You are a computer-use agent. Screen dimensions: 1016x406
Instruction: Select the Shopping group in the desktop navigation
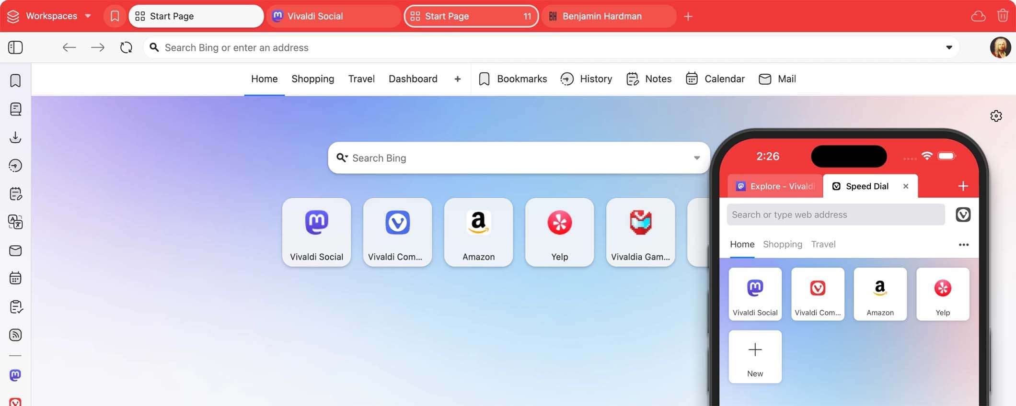313,79
